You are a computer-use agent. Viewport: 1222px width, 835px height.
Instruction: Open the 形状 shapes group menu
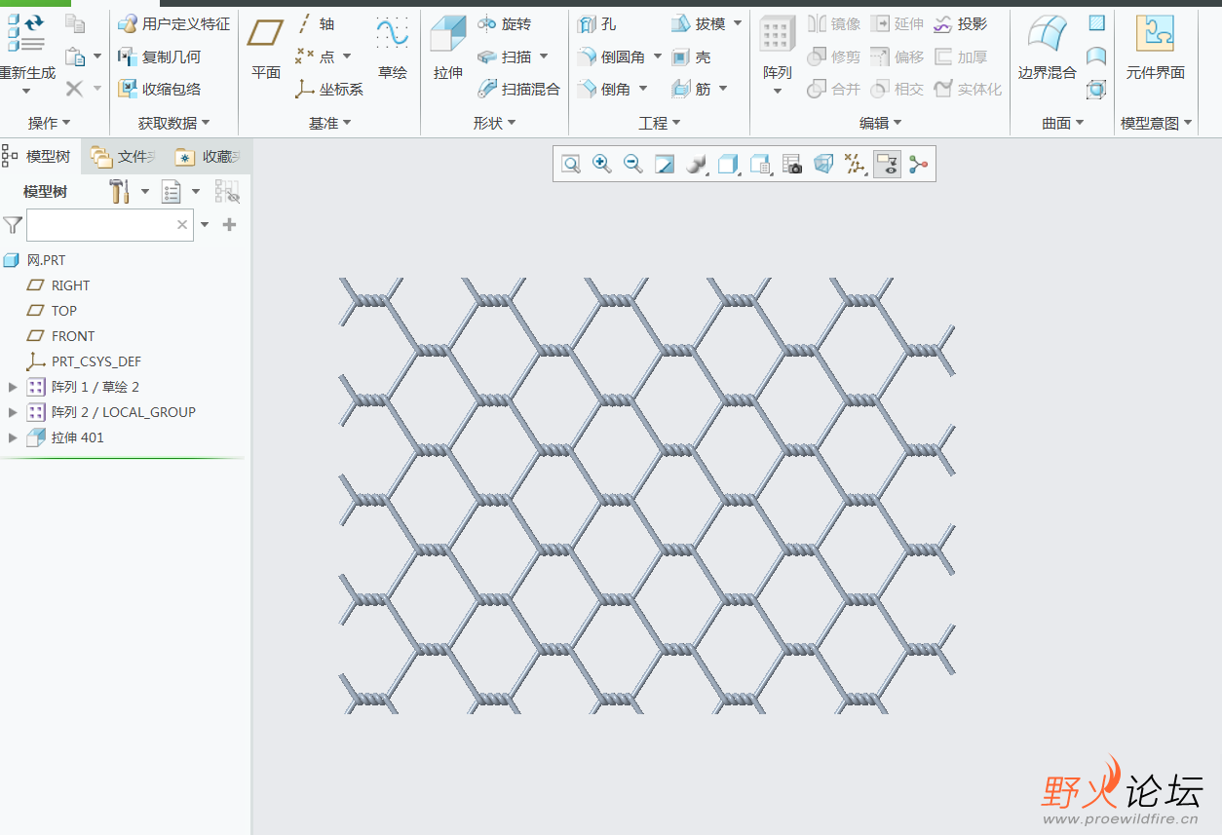click(x=495, y=123)
